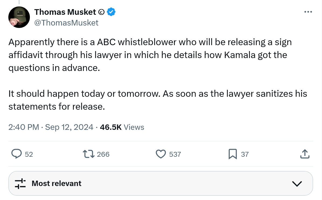Viewport: 322px width, 200px height.
Task: Open the "Most relevant" sort dropdown label
Action: [56, 183]
